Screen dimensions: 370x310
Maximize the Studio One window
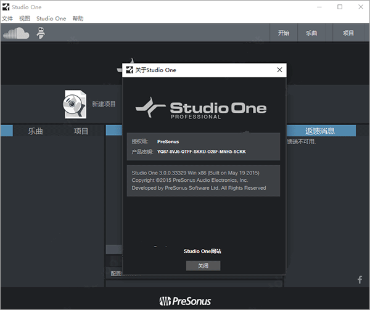coord(340,7)
